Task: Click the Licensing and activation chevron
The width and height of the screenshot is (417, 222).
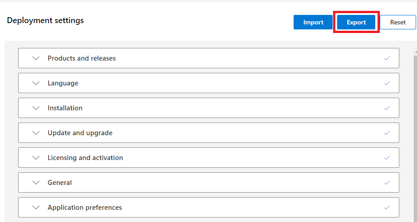Action: (36, 158)
